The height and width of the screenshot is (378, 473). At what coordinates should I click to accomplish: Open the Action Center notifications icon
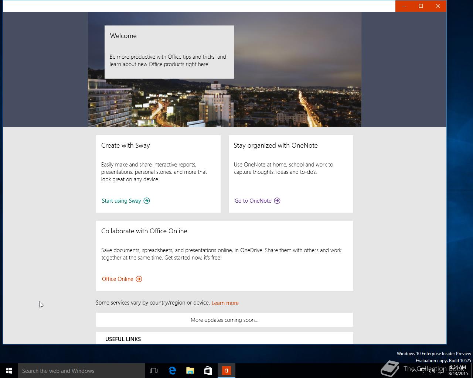coord(441,371)
